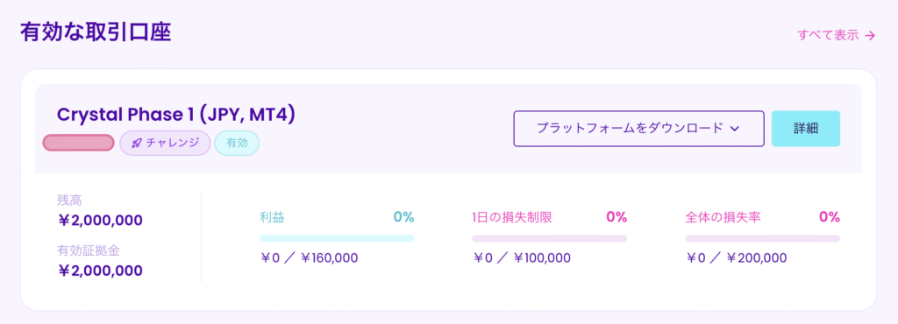This screenshot has width=898, height=324.
Task: Click the Crystal Phase 1 (JPY, MT4) title
Action: tap(175, 115)
